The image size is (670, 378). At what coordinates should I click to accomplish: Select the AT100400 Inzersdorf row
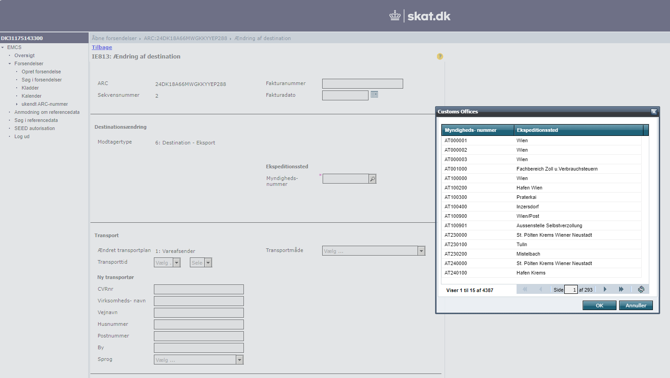point(541,207)
